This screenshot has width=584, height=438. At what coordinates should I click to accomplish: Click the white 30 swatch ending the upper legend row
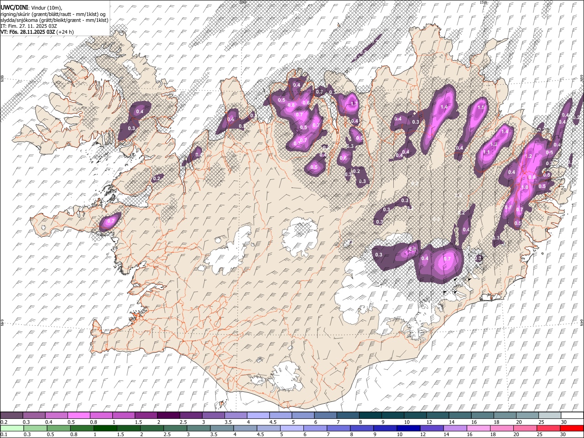572,416
